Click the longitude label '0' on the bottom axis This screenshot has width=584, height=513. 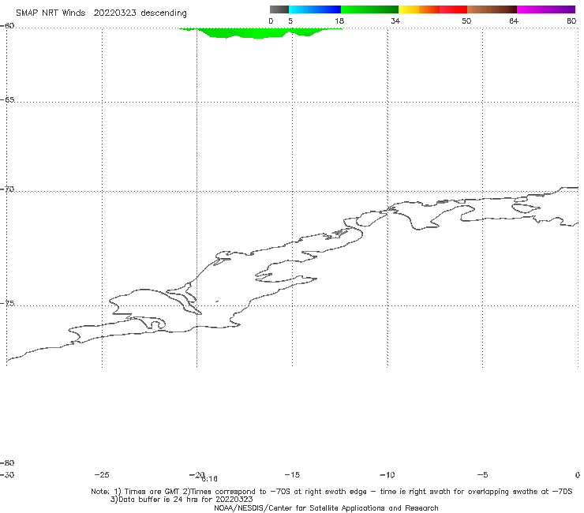pos(578,475)
